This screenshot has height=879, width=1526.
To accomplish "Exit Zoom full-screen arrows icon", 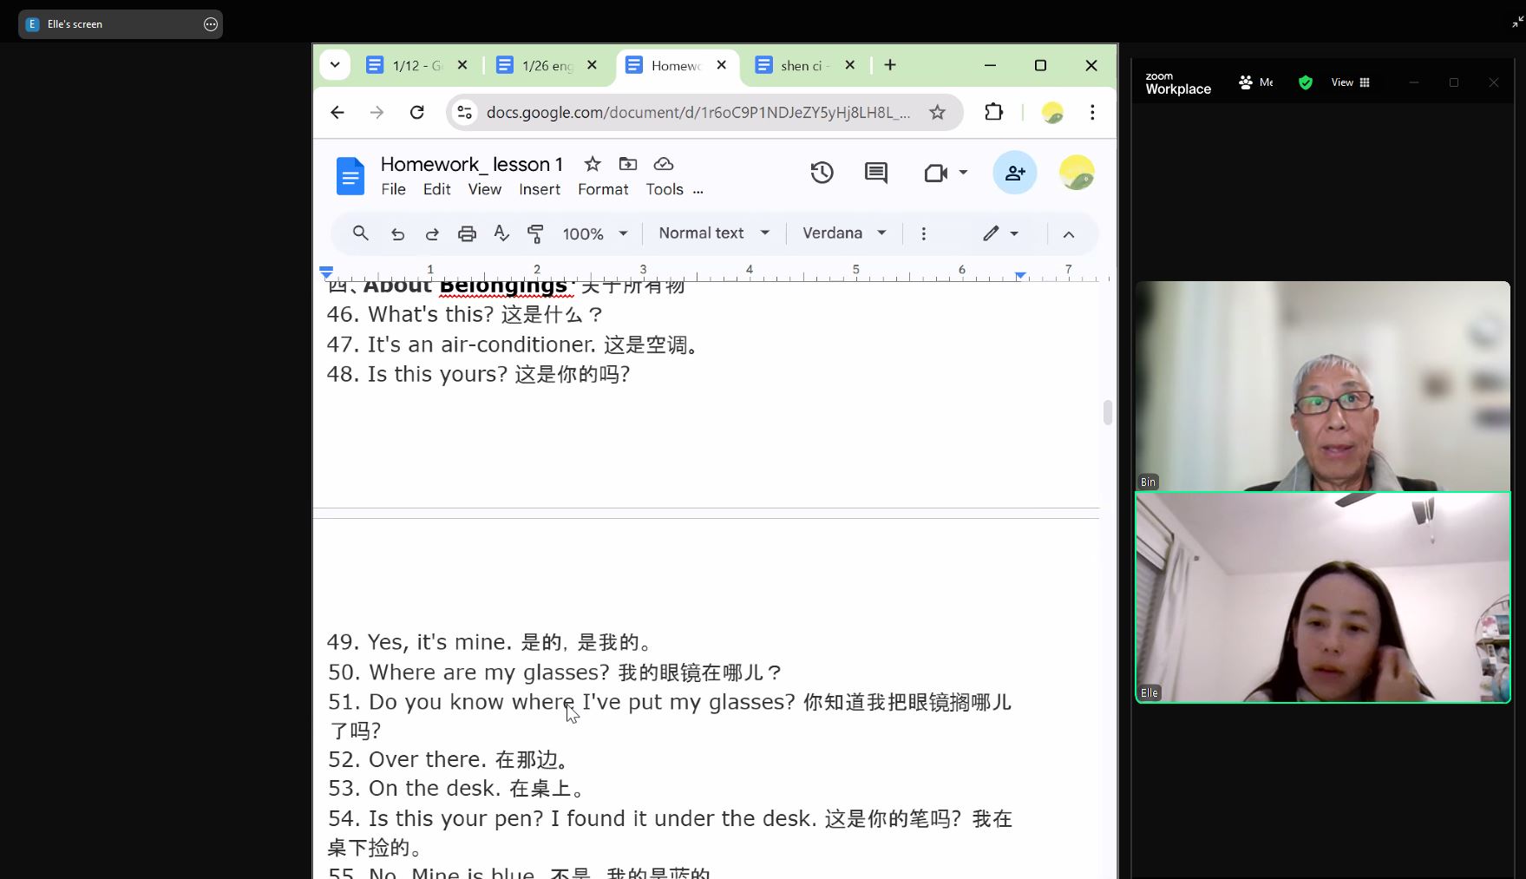I will [1517, 23].
